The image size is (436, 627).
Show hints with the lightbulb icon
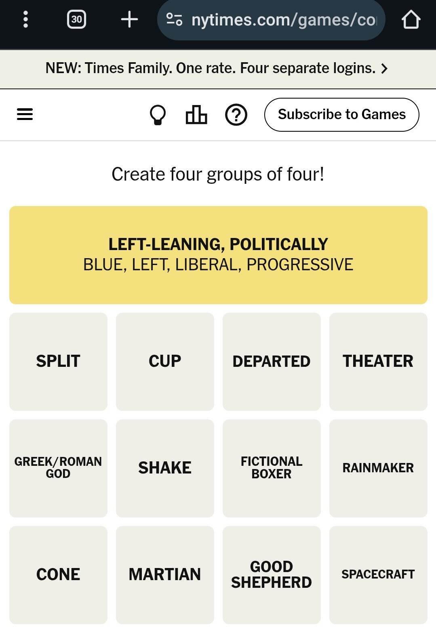pyautogui.click(x=158, y=115)
